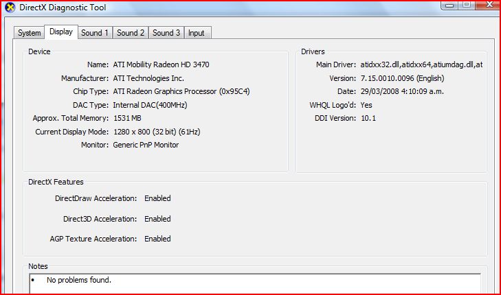The height and width of the screenshot is (295, 501).
Task: Click the Current Display Mode label
Action: [x=72, y=132]
